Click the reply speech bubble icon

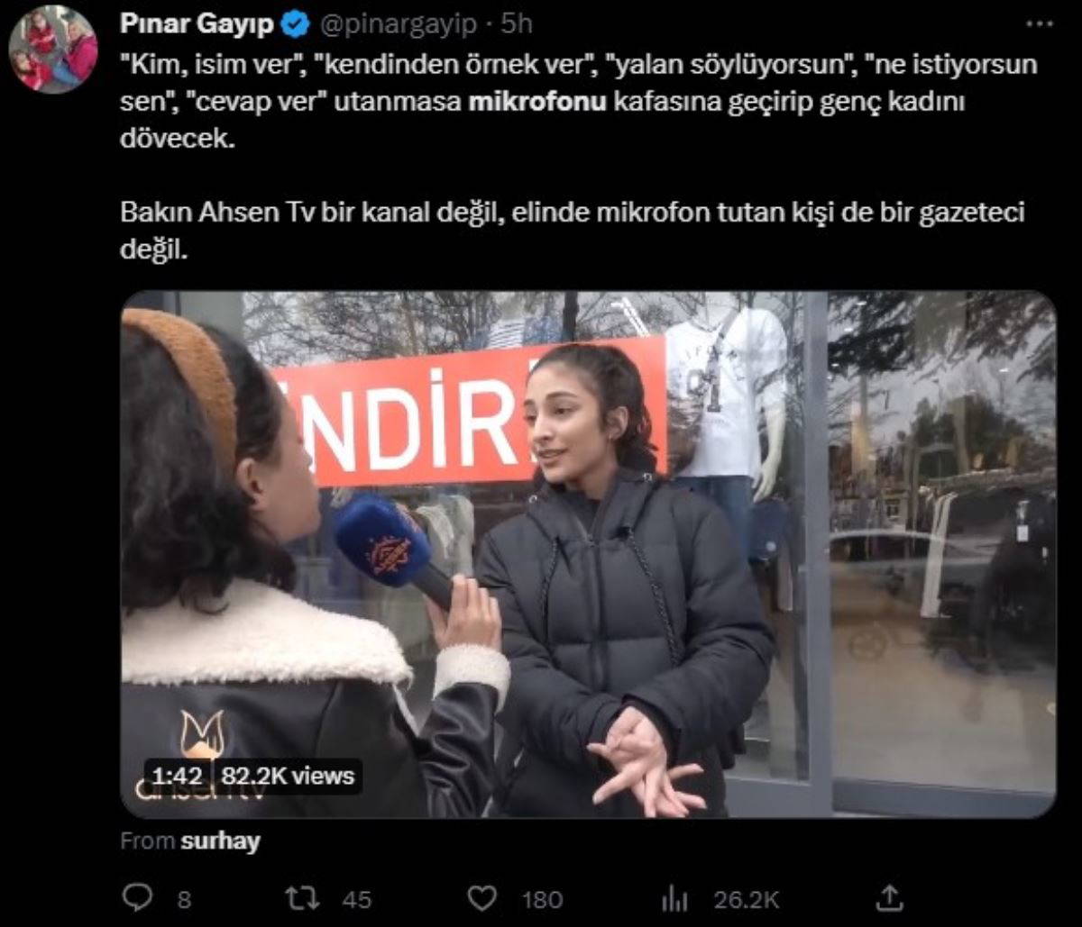(x=138, y=897)
